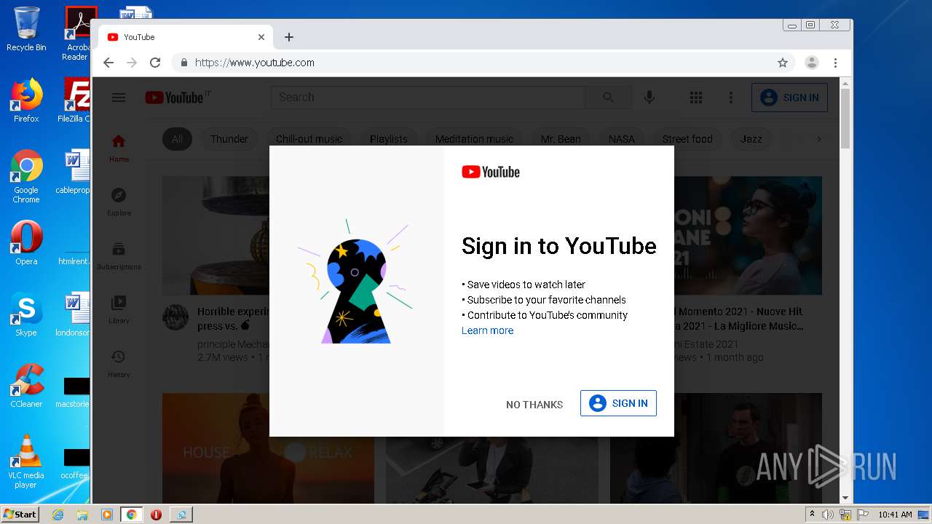The width and height of the screenshot is (932, 524).
Task: Click SIGN IN button in page header
Action: click(789, 98)
